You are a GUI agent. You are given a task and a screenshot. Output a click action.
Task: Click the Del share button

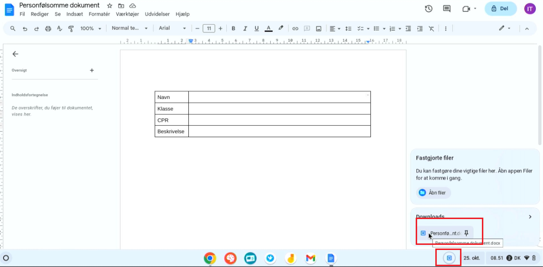pyautogui.click(x=500, y=9)
